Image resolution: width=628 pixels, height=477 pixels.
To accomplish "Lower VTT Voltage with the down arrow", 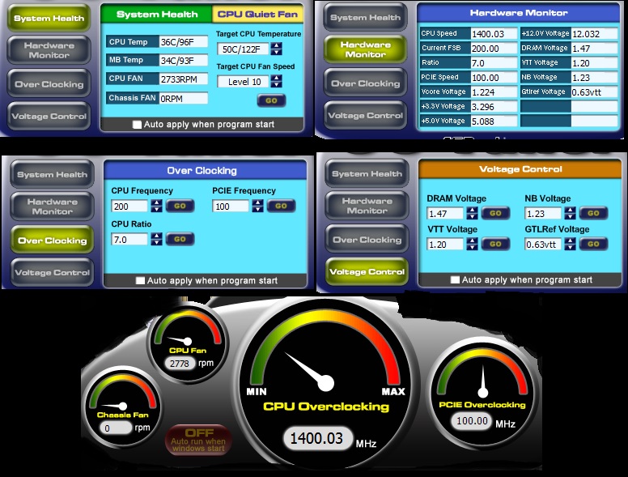I will click(x=472, y=247).
